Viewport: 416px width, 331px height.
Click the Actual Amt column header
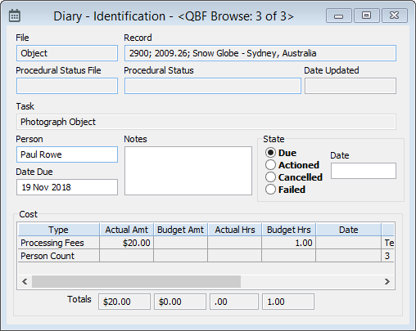tap(126, 230)
